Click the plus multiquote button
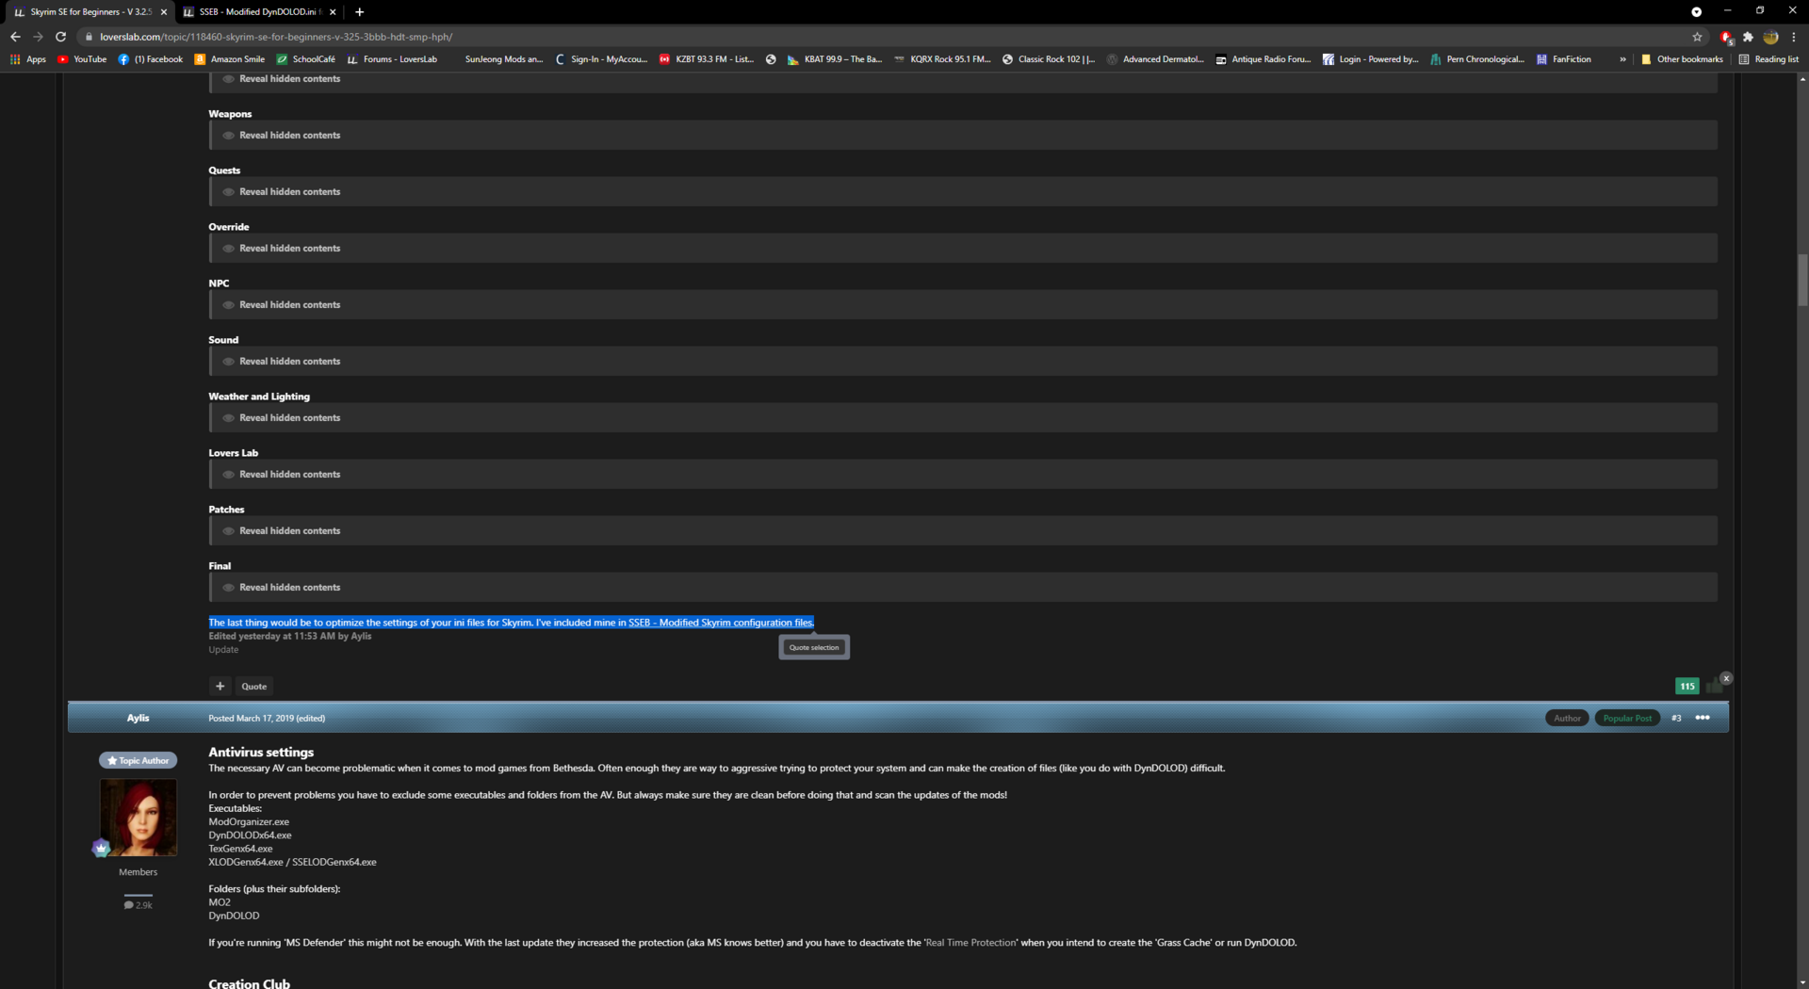The width and height of the screenshot is (1809, 989). tap(220, 687)
